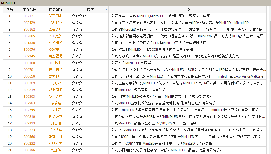This screenshot has height=154, width=271.
Task: Open stock name GQY视讯
Action: click(x=56, y=50)
